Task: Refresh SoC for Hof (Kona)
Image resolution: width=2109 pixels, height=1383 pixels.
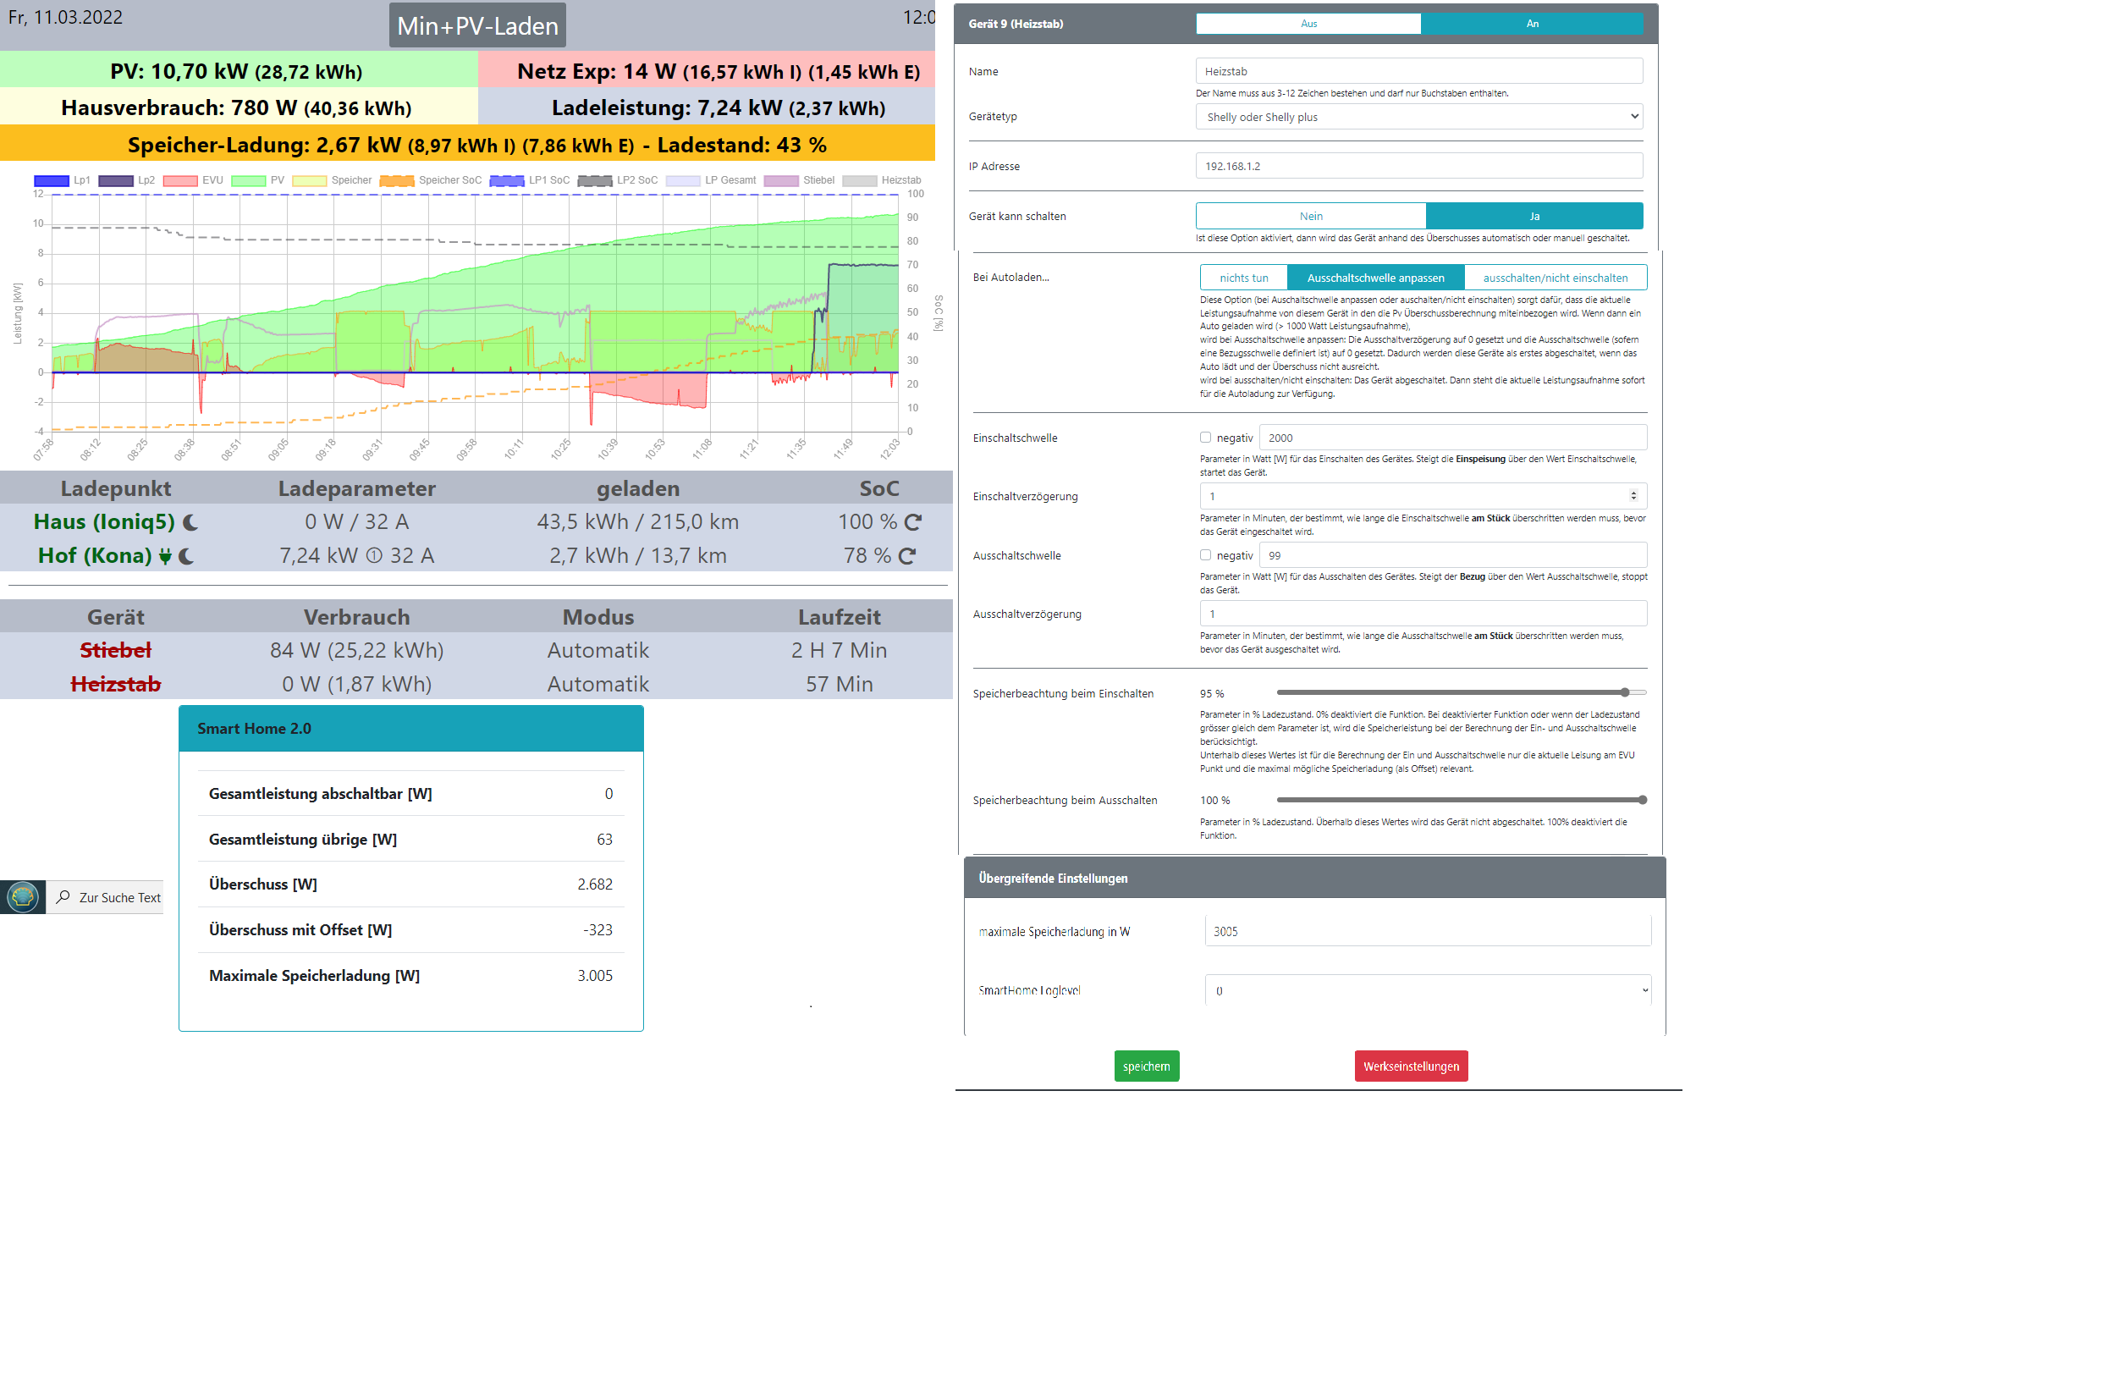Action: 906,556
